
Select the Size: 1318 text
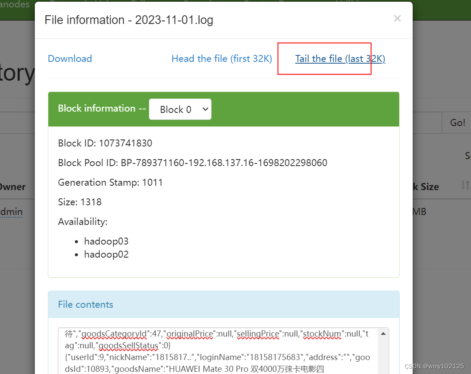(80, 202)
